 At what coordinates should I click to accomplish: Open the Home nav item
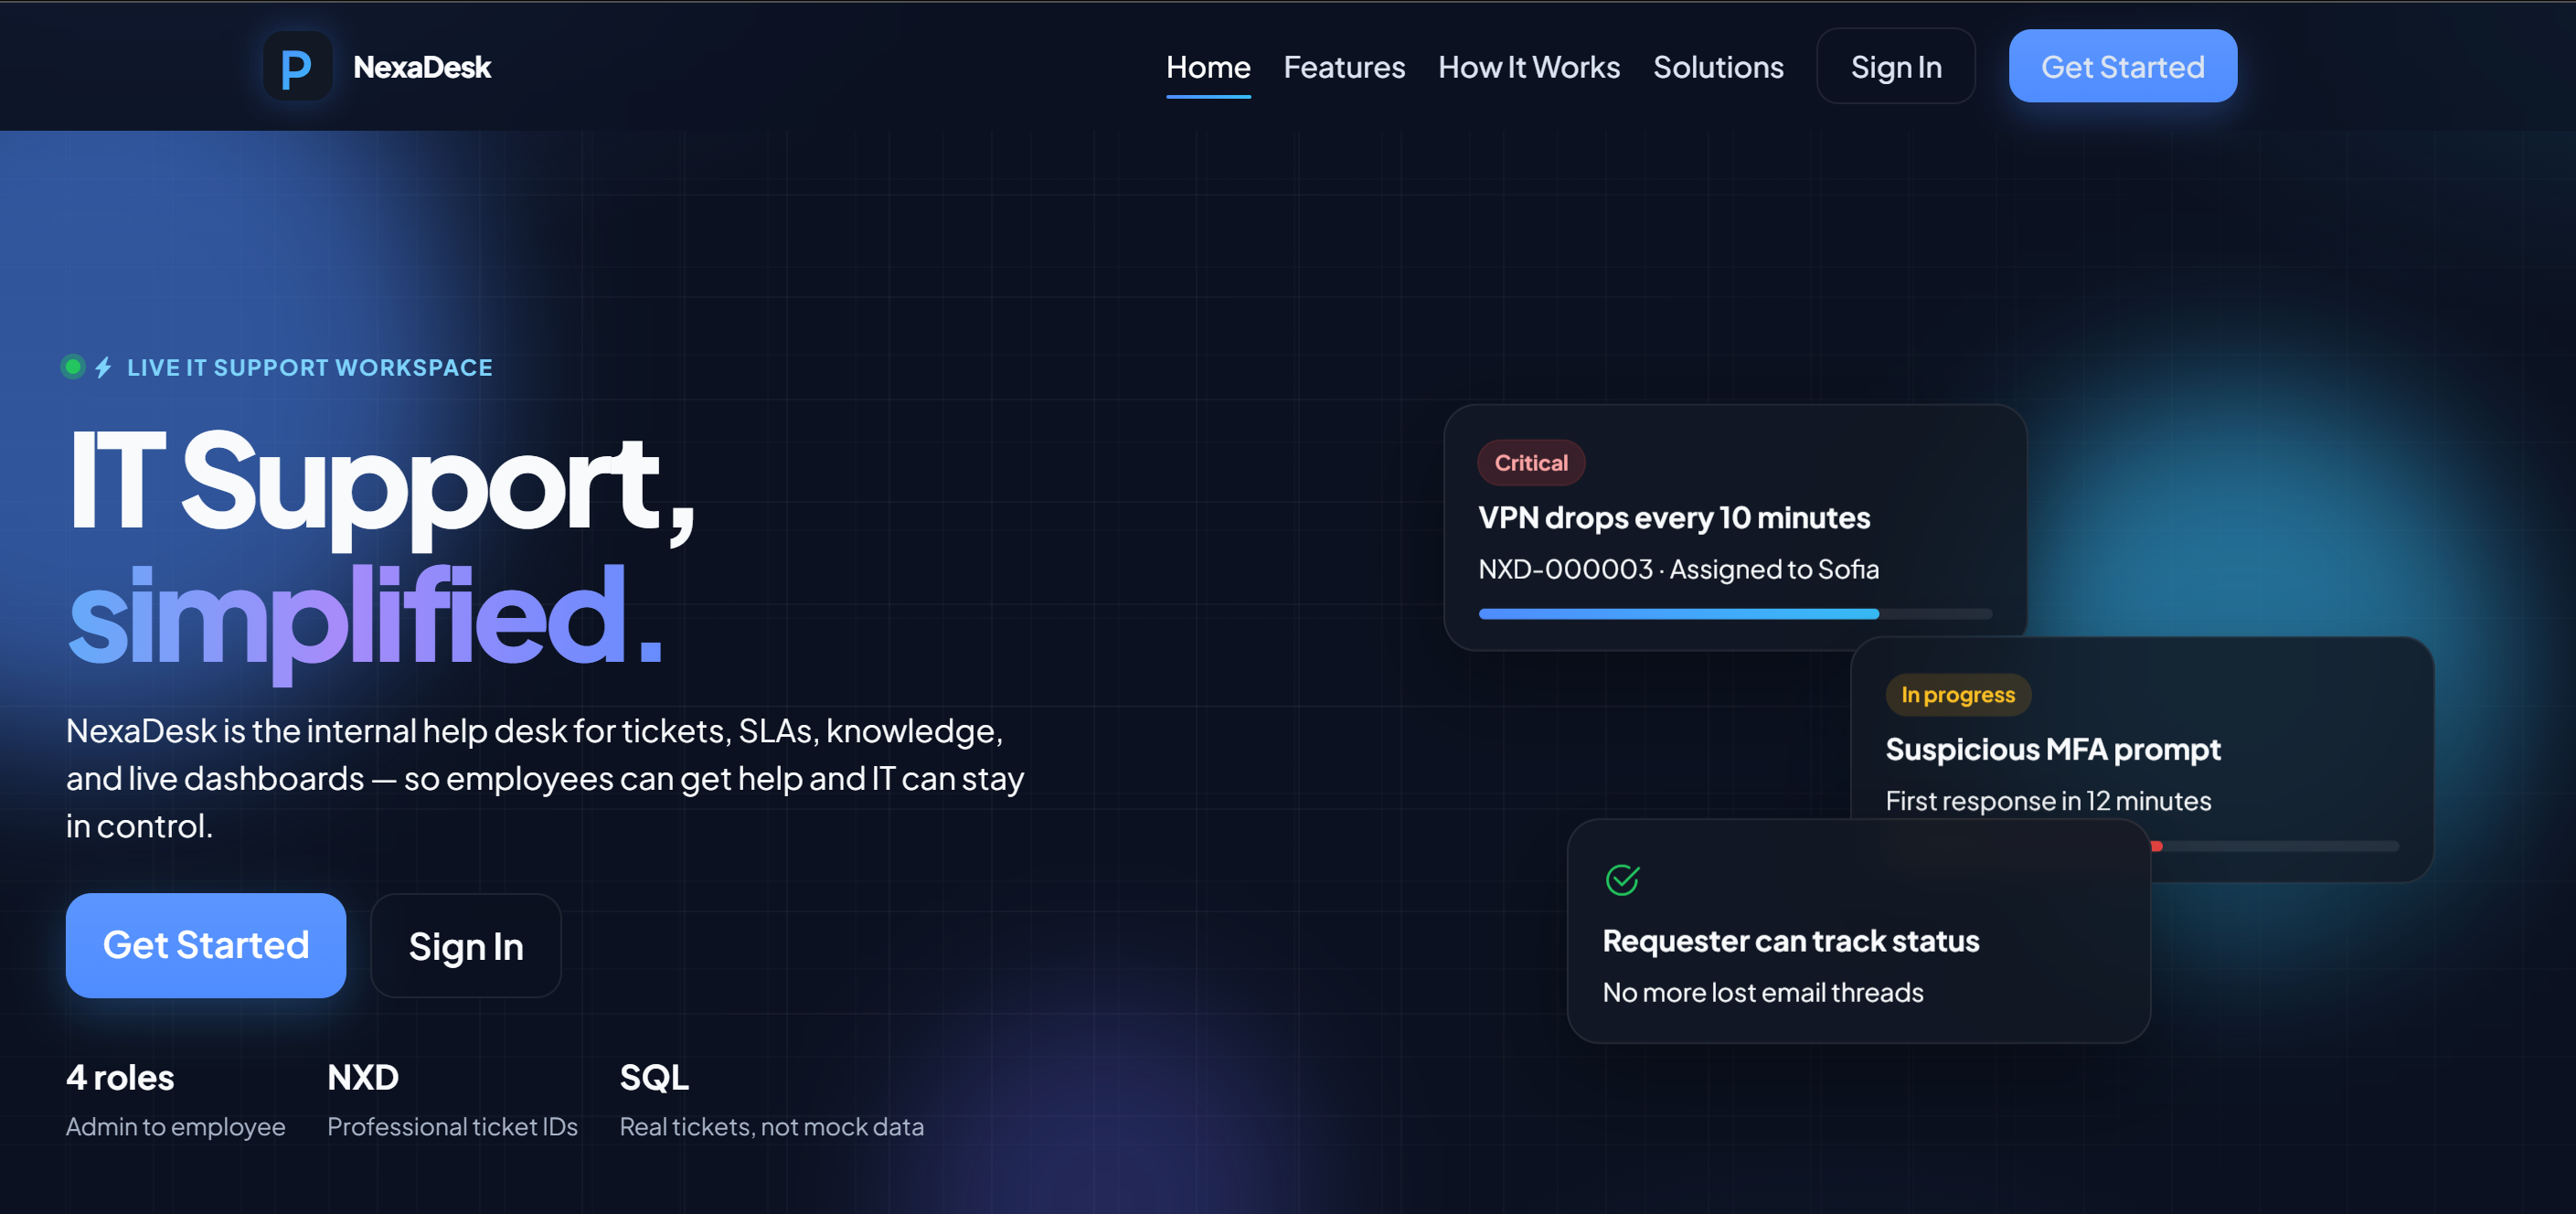pyautogui.click(x=1208, y=67)
